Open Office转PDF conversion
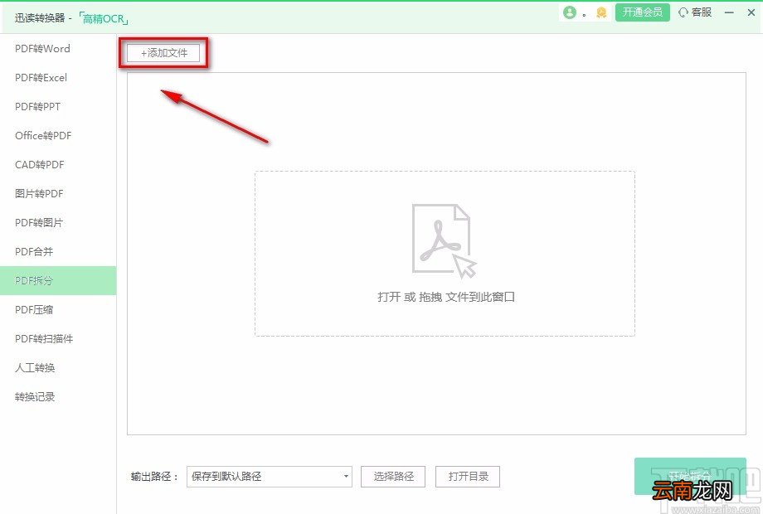Viewport: 763px width, 514px height. (58, 136)
